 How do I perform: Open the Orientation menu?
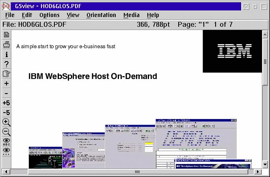click(101, 15)
